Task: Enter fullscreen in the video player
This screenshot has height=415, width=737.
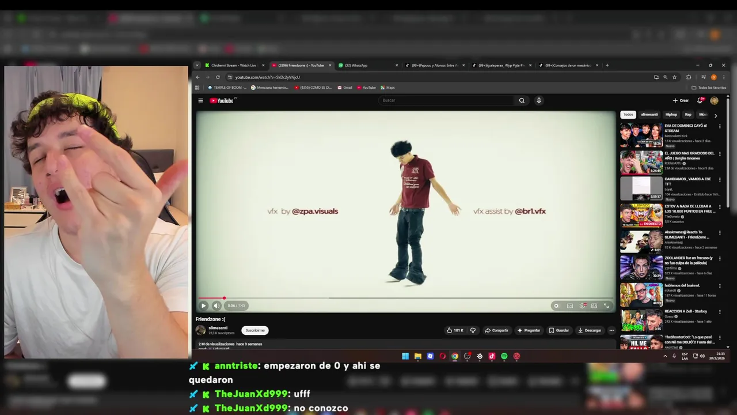Action: (x=606, y=305)
